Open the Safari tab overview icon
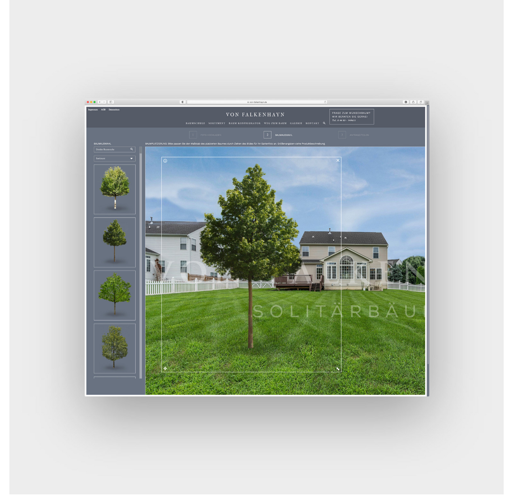Viewport: 514px width, 500px height. (x=421, y=102)
